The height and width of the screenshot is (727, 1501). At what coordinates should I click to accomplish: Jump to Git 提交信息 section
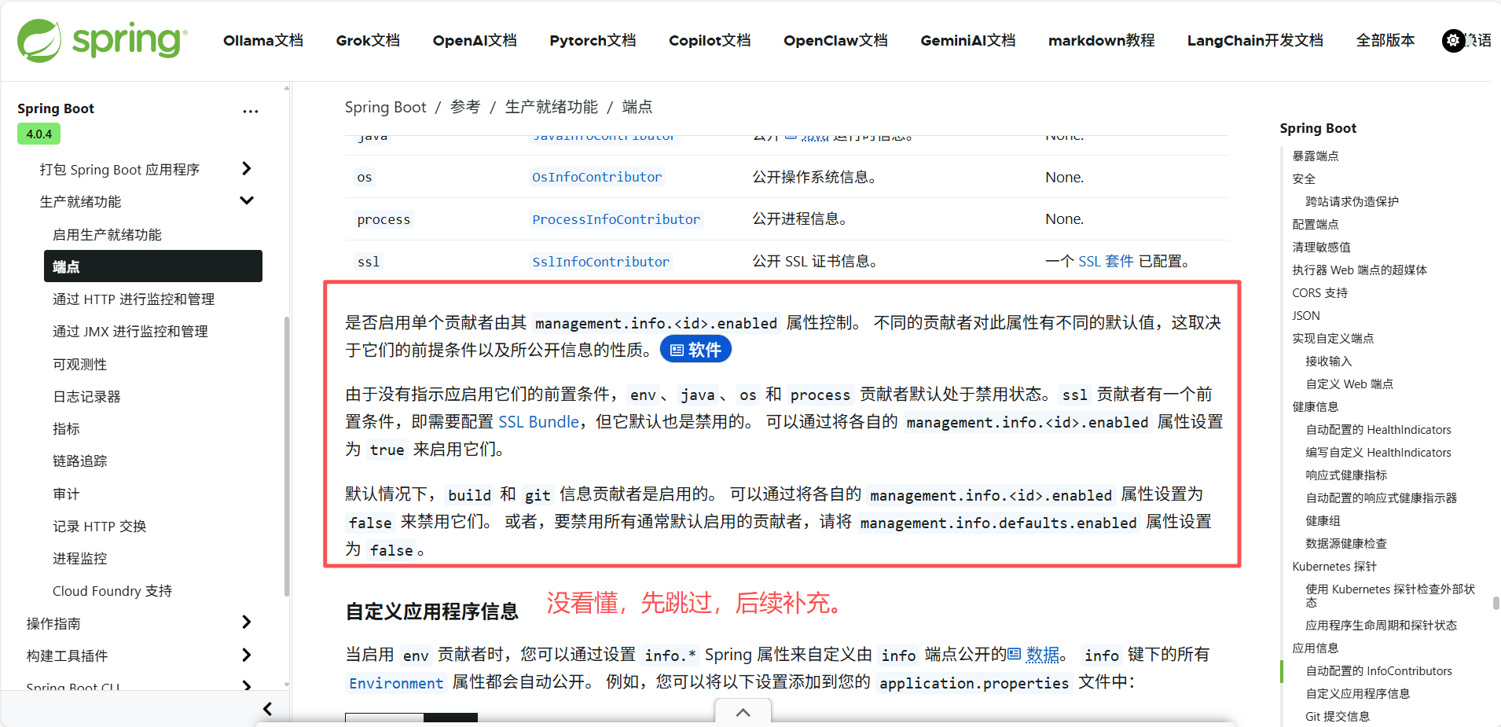click(1337, 716)
